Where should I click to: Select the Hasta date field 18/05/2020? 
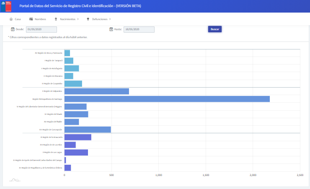click(139, 29)
